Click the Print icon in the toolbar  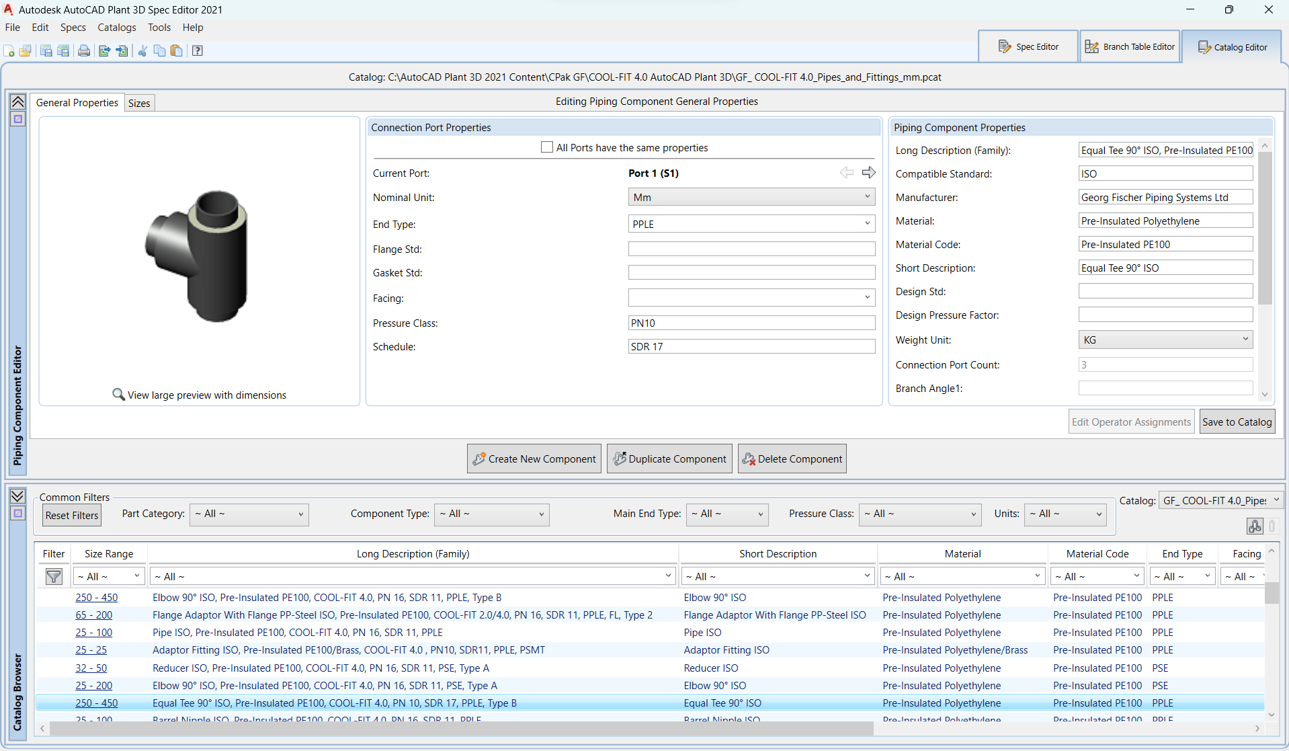click(84, 51)
